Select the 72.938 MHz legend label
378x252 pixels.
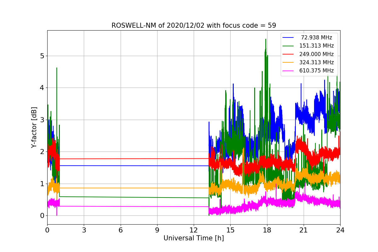(x=317, y=37)
